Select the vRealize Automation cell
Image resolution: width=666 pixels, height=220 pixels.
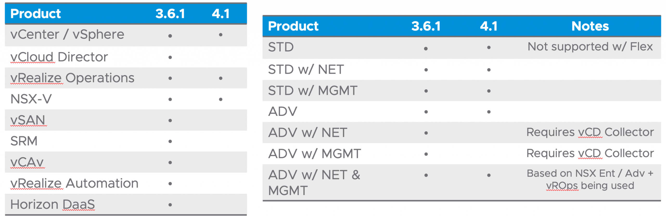coord(74,183)
